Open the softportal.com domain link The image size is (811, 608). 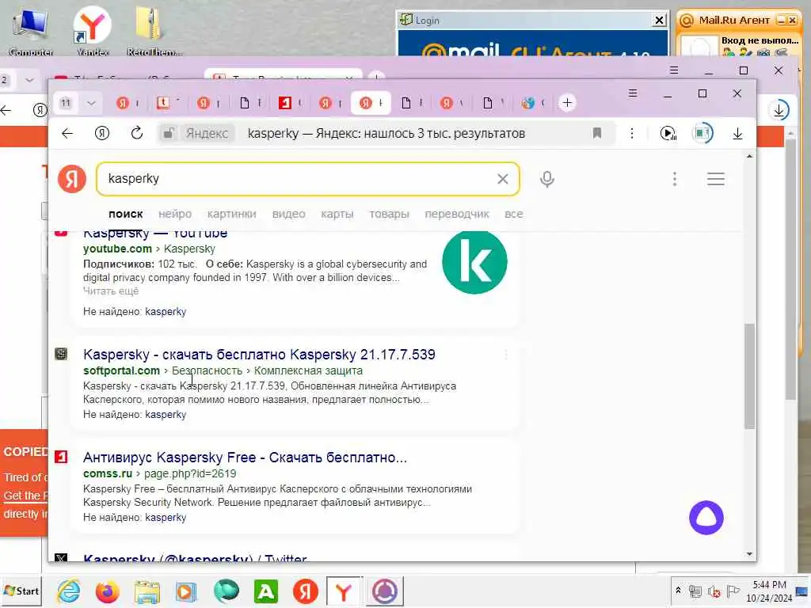tap(121, 370)
